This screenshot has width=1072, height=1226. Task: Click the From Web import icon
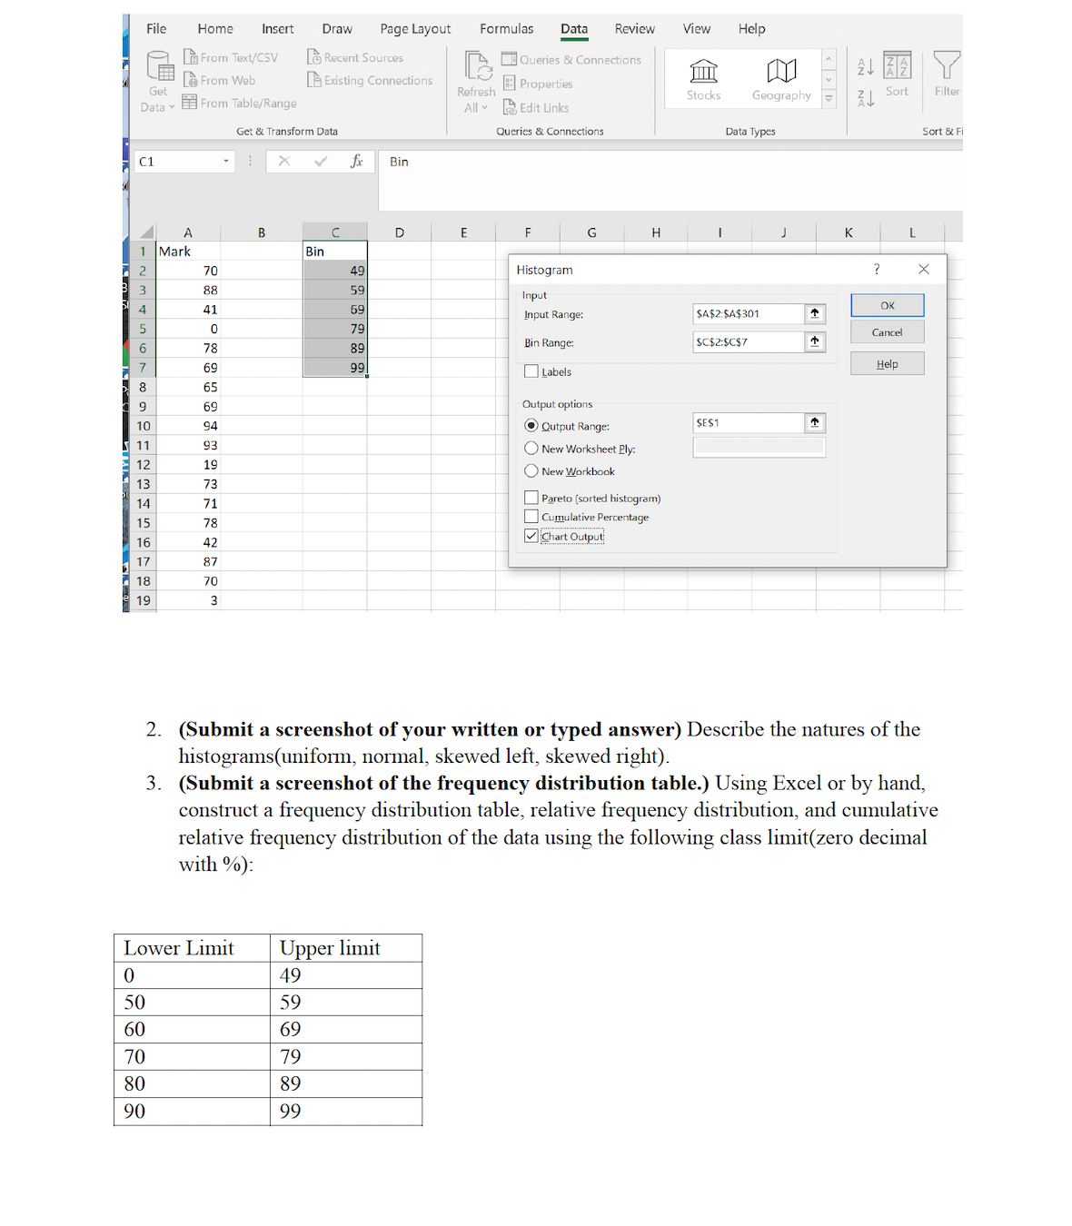pos(191,80)
